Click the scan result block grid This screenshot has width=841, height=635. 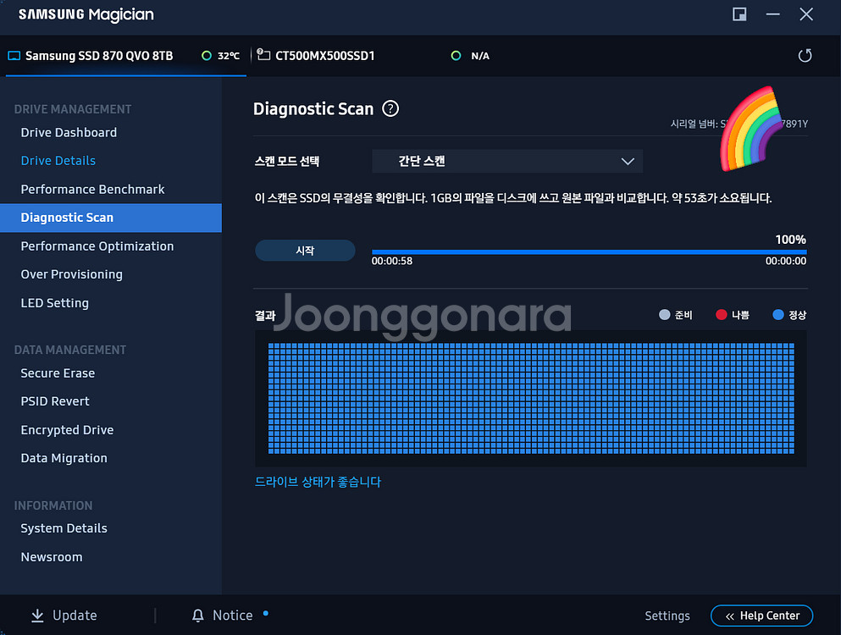pyautogui.click(x=531, y=399)
